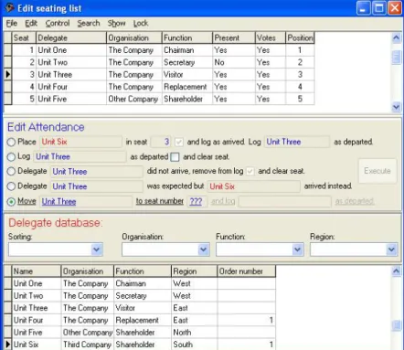
Task: Click the up arrow of delegate database scrollbar
Action: click(x=396, y=270)
